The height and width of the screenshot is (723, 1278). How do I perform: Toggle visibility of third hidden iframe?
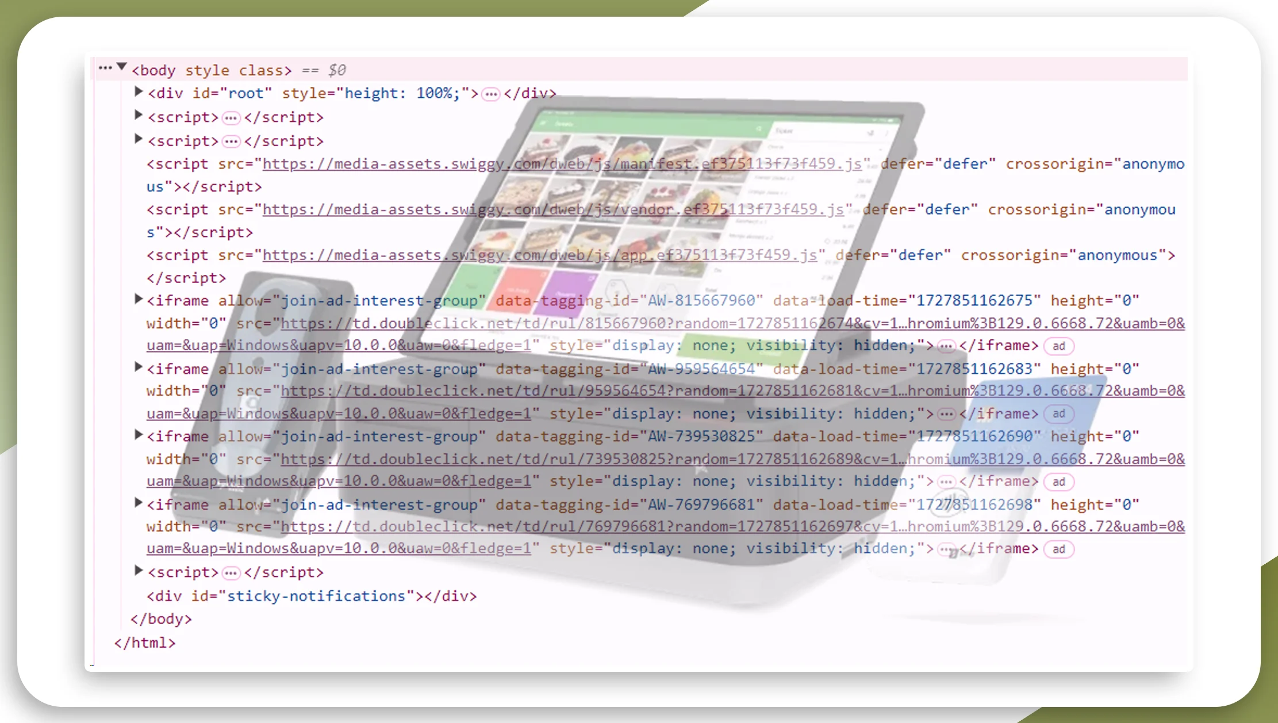click(x=138, y=436)
